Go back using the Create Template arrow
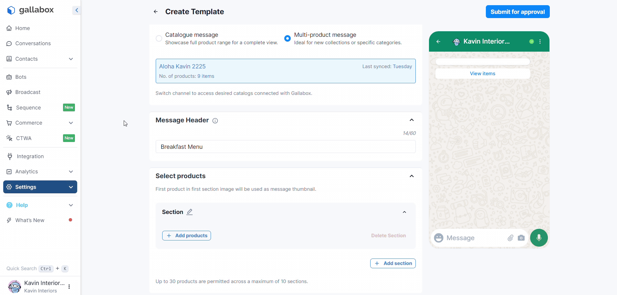Viewport: 617px width, 295px height. 156,12
